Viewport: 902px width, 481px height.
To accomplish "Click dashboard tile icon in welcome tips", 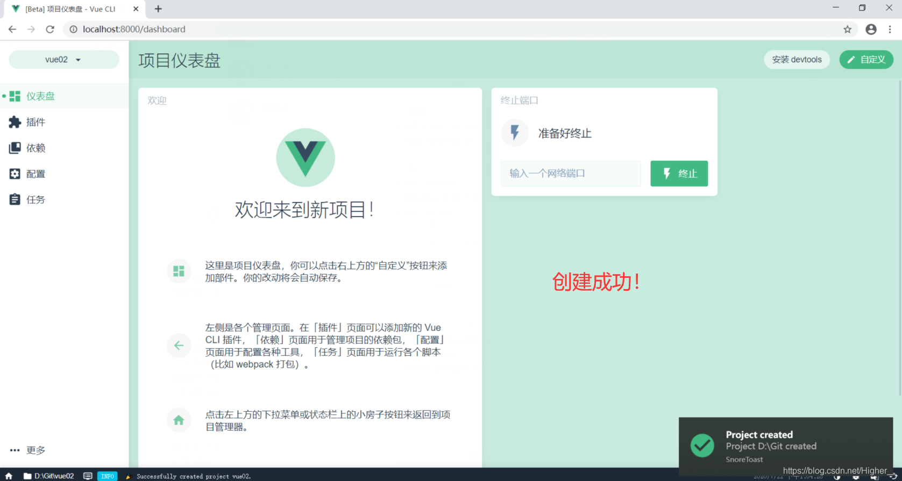I will (x=179, y=271).
